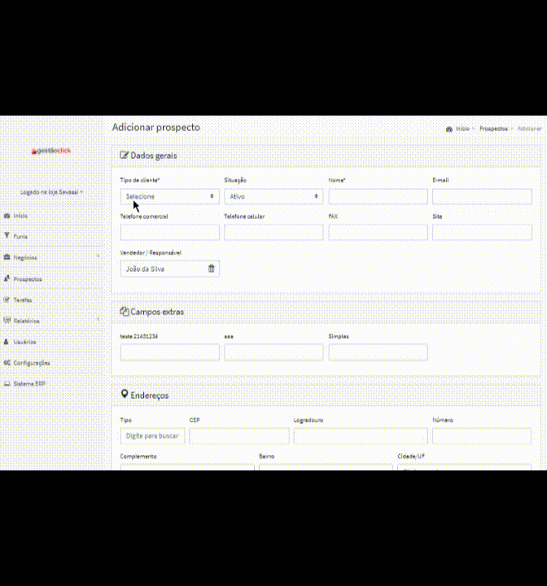Expand the Logado na loja Savassi menu

click(51, 192)
